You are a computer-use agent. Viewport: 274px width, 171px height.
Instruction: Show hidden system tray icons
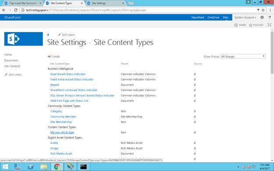[x=238, y=167]
